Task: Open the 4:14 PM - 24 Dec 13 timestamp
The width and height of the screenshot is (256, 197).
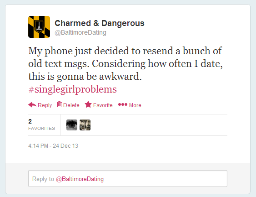Action: (53, 146)
